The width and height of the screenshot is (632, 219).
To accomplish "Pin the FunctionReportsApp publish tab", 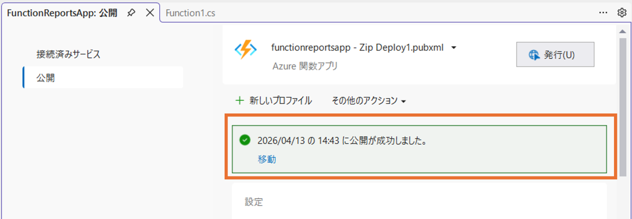I will point(131,13).
